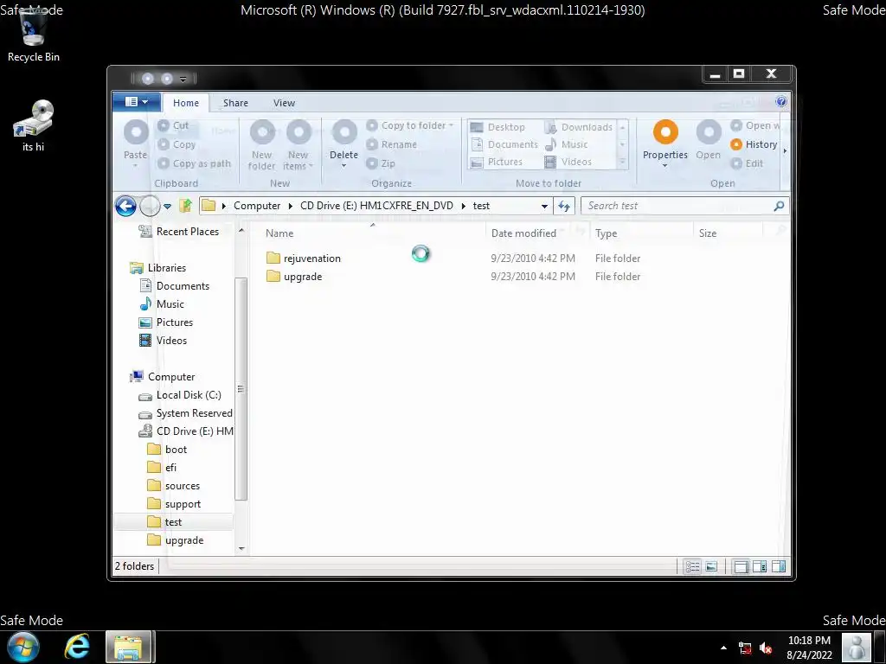Click Edit in the Open group

coord(747,163)
